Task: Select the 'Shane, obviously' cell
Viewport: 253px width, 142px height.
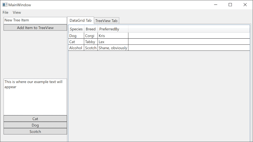Action: [x=113, y=48]
